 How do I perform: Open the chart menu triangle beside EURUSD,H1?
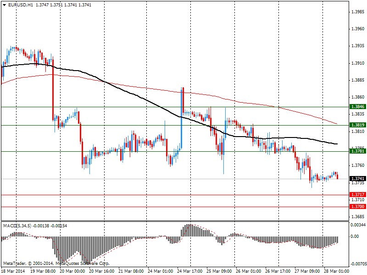(x=5, y=5)
